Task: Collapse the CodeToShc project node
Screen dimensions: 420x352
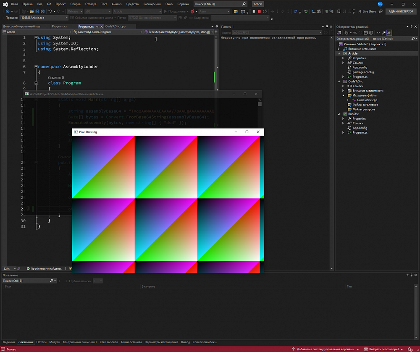Action: pos(339,81)
